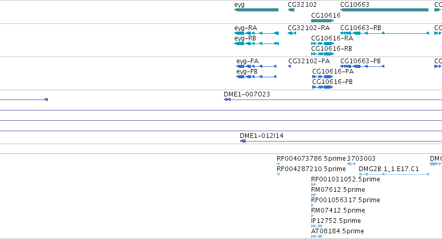The width and height of the screenshot is (442, 239).
Task: Select the CG10663-RB transcript
Action: [384, 33]
